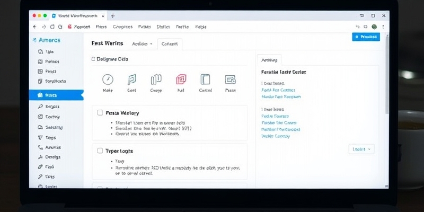Select the Arelling tab in right panel

269,60
